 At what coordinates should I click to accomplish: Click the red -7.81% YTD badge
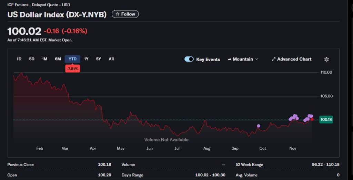coord(72,69)
